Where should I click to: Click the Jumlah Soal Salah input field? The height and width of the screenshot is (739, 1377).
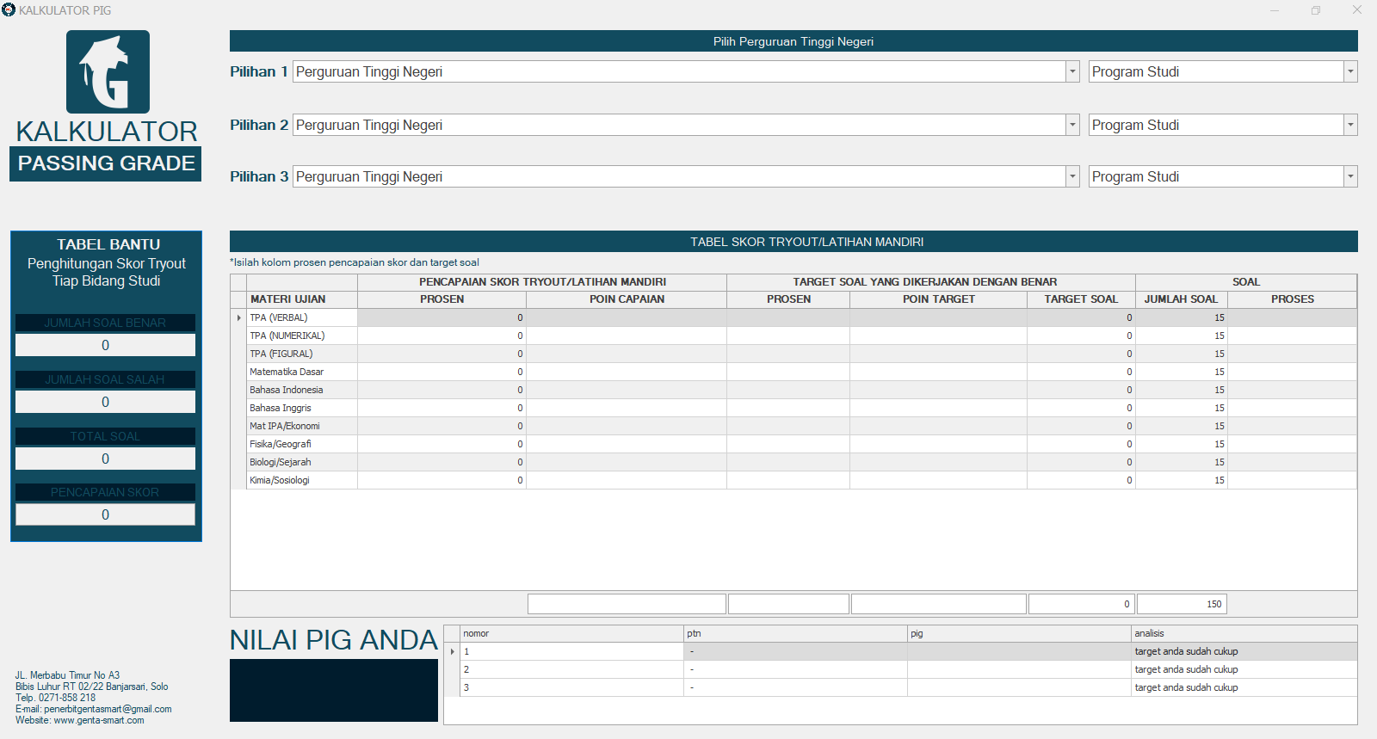point(105,402)
